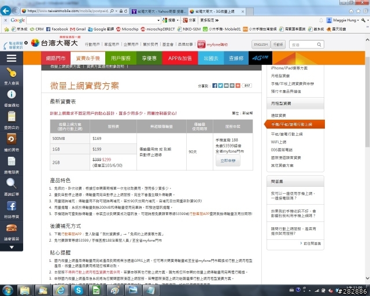Click the myfone shopping icon
This screenshot has width=370, height=296.
point(201,45)
